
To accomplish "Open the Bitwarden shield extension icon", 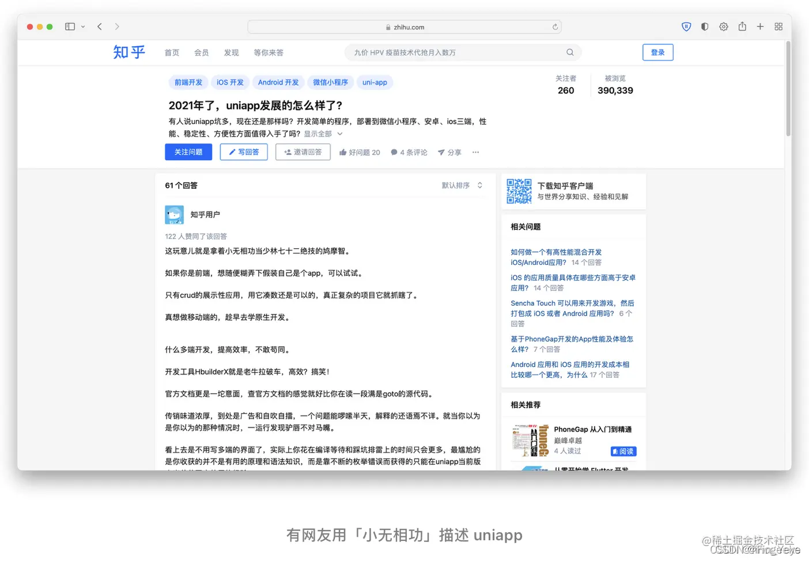I will tap(686, 26).
